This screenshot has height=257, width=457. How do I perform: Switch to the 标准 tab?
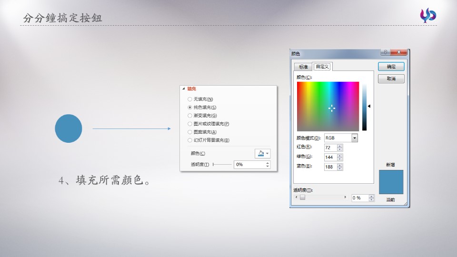coord(303,67)
